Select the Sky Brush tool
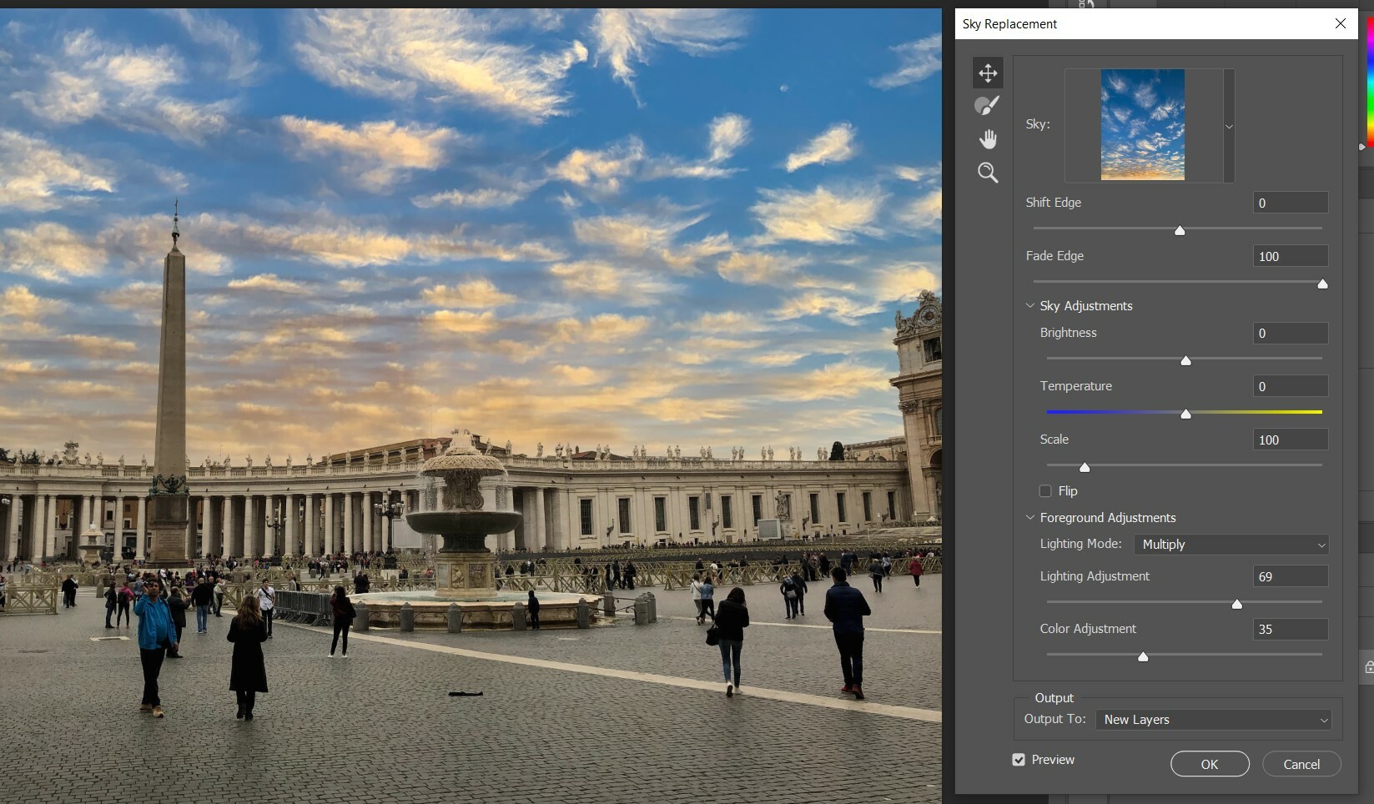 [988, 106]
